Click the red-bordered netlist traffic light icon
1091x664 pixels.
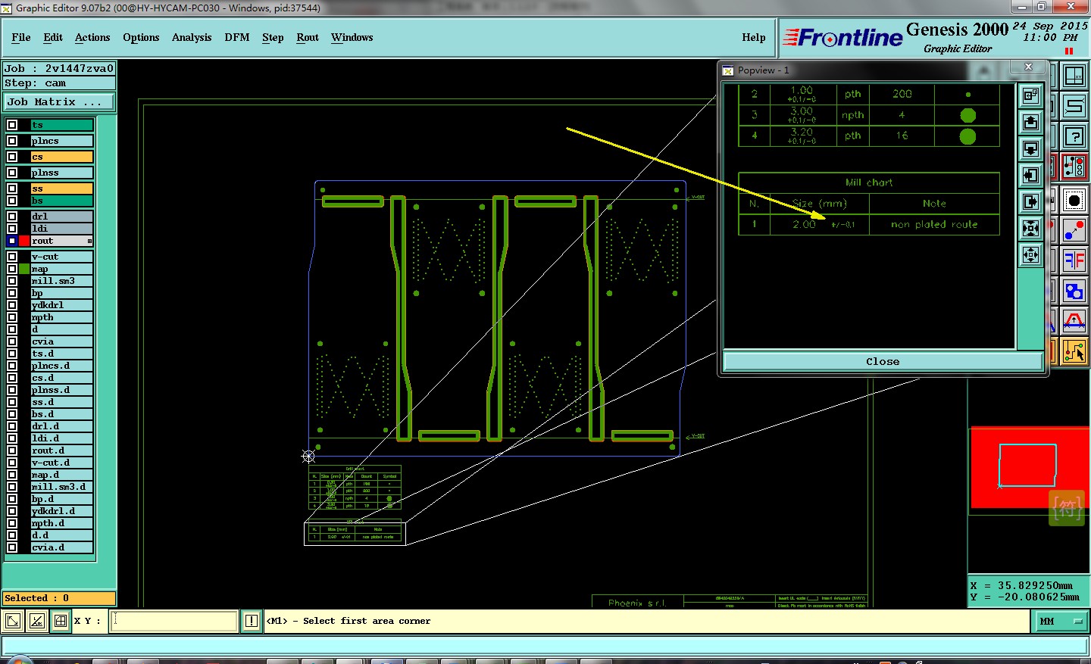click(1074, 167)
